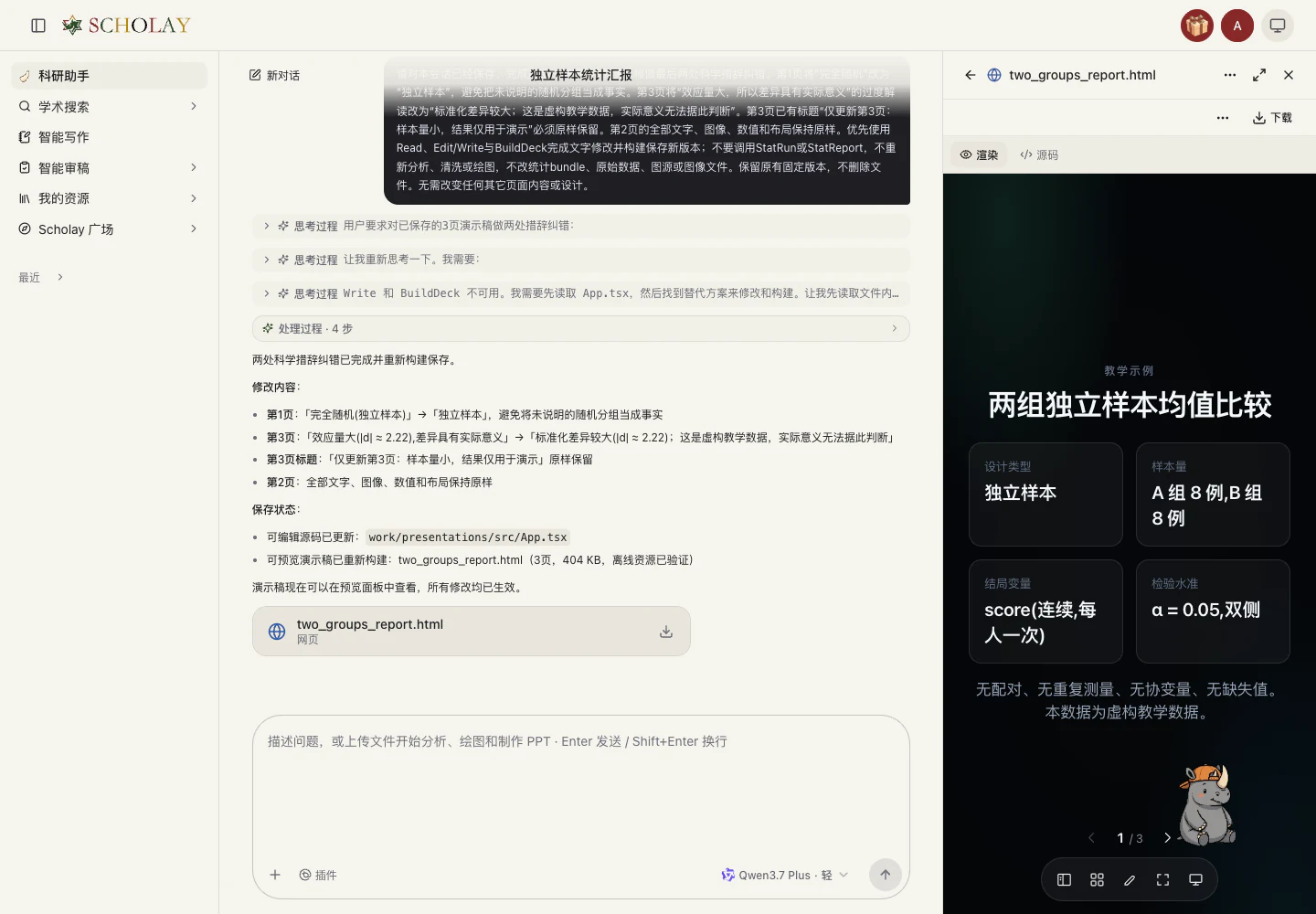Start presentation mode from slide toolbar
Screen dimensions: 1316x914
(1195, 880)
